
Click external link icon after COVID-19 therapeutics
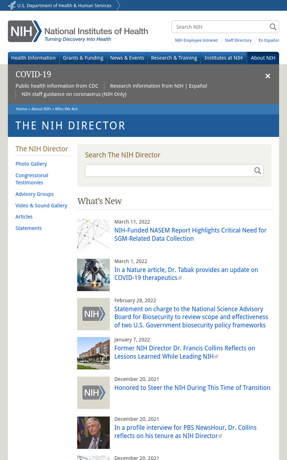[180, 278]
